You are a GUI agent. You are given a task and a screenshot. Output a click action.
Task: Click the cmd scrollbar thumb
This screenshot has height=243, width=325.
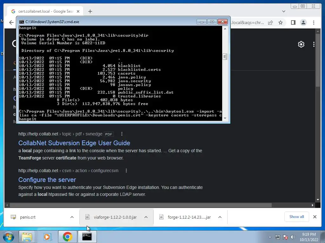pos(225,56)
